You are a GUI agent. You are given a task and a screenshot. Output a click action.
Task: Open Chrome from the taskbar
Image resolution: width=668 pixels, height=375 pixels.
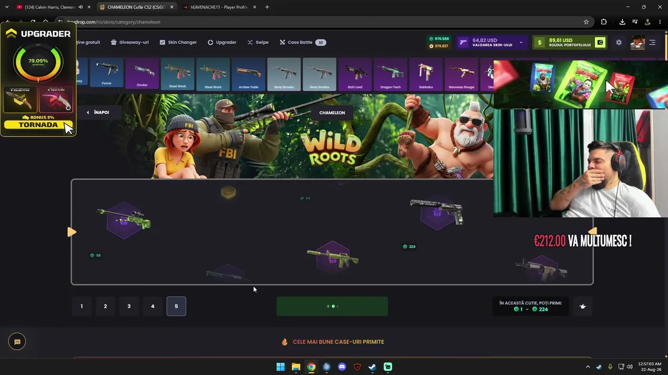(311, 367)
